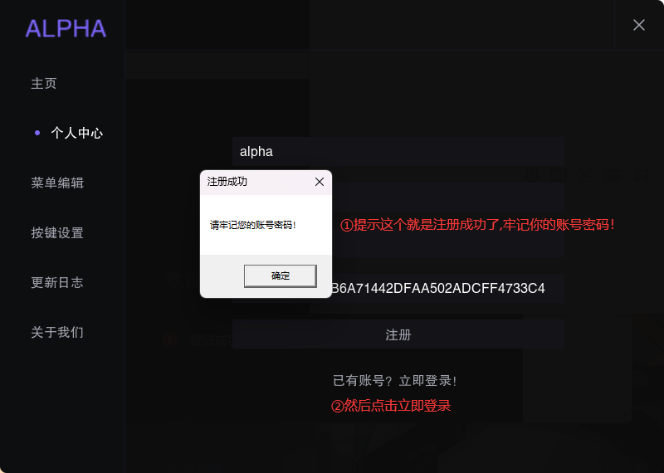The image size is (664, 473).
Task: Click the red ②然后点击立即登录 annotation
Action: (391, 406)
